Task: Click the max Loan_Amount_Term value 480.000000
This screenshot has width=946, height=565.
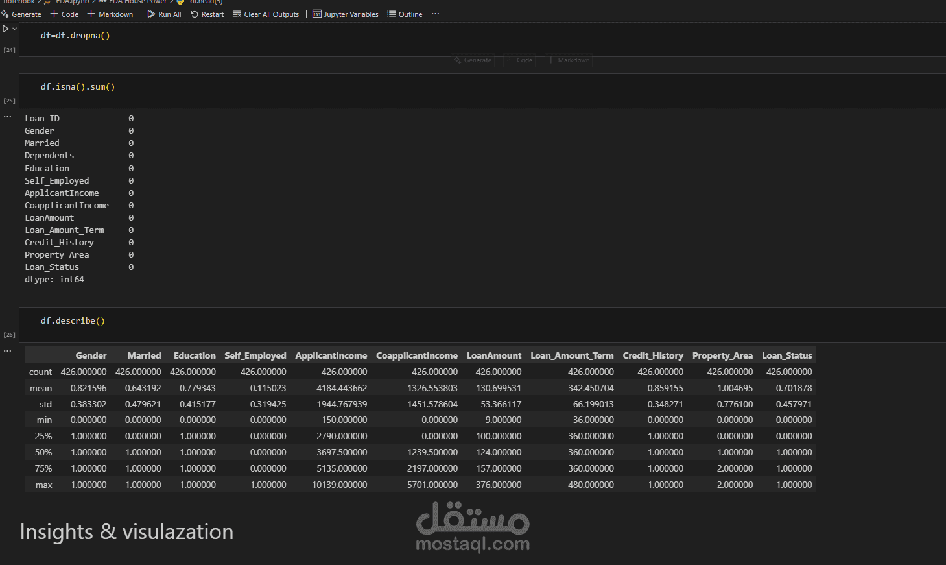Action: (591, 485)
